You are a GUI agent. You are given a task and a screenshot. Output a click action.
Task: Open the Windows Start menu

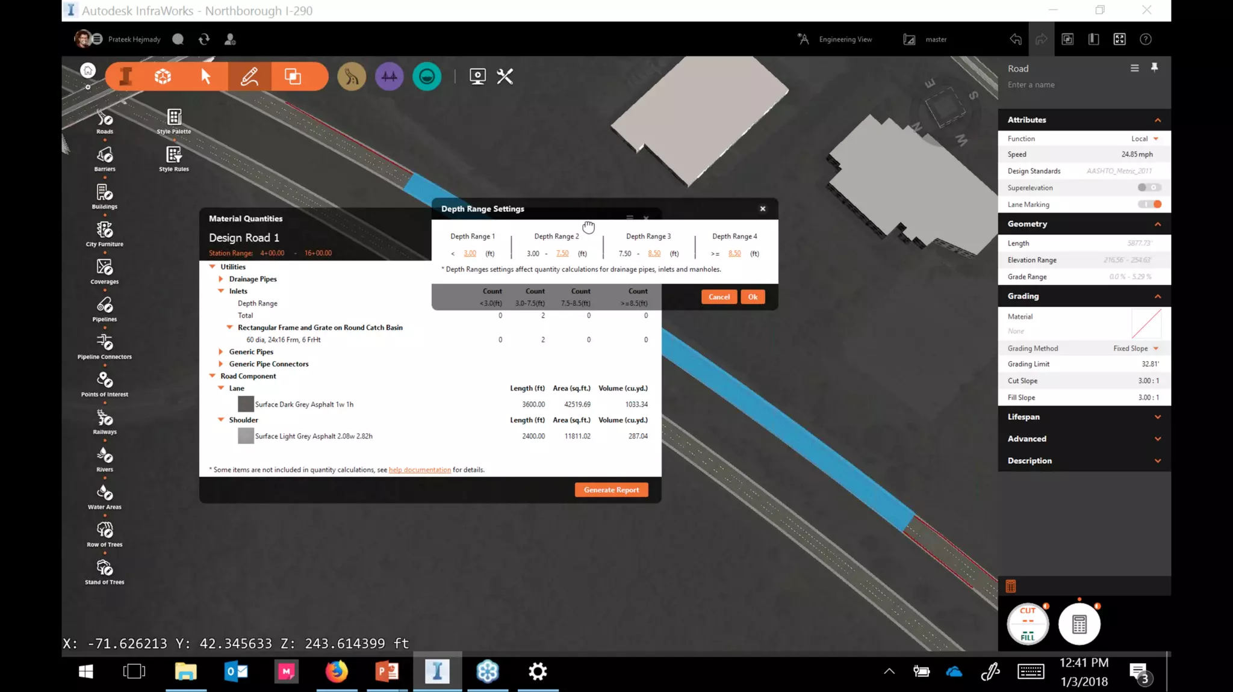pos(85,672)
